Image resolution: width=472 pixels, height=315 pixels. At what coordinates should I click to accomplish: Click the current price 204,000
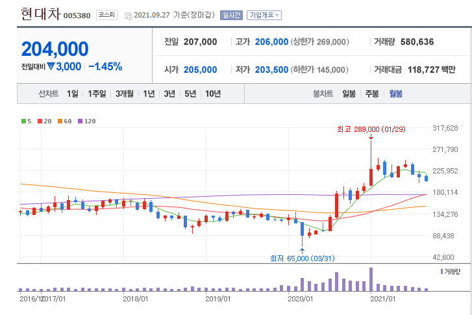tap(55, 49)
